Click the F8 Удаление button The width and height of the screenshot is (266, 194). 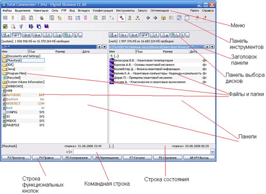coord(167,158)
